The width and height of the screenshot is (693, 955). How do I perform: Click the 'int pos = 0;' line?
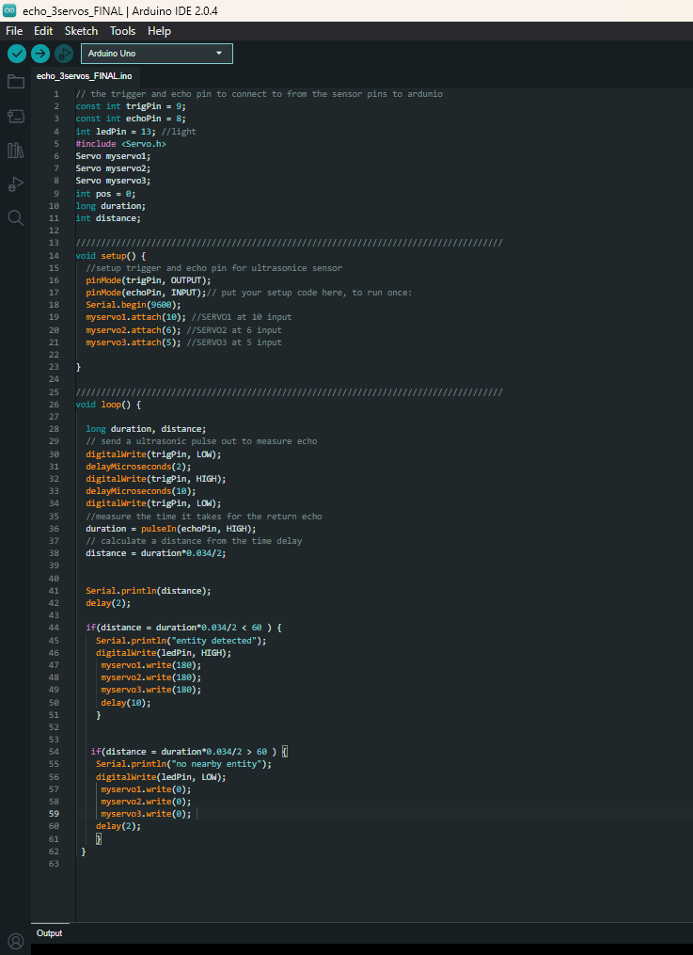pos(106,194)
